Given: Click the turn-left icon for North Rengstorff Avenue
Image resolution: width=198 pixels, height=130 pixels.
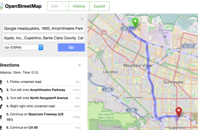Looking at the screenshot, I should 1,98.
